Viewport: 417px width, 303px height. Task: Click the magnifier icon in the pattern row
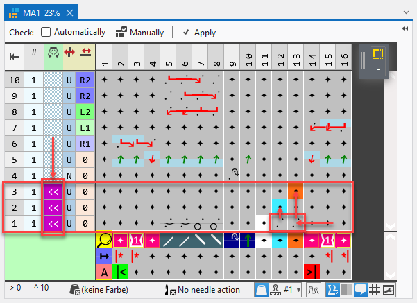(103, 241)
